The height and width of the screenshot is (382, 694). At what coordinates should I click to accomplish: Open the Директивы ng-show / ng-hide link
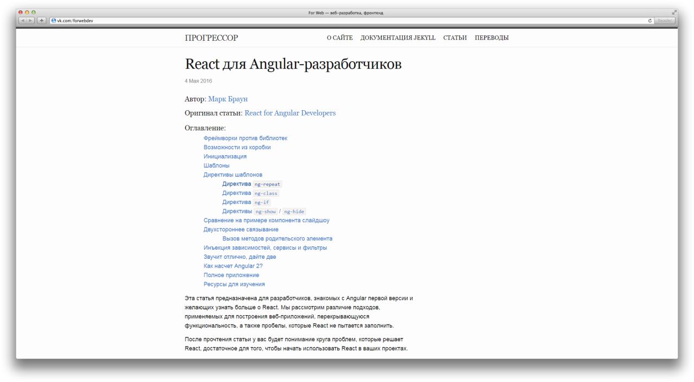(x=264, y=211)
